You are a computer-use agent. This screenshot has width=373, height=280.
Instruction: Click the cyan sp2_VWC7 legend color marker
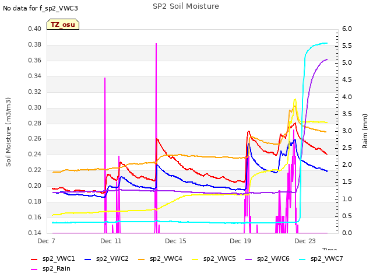point(302,259)
